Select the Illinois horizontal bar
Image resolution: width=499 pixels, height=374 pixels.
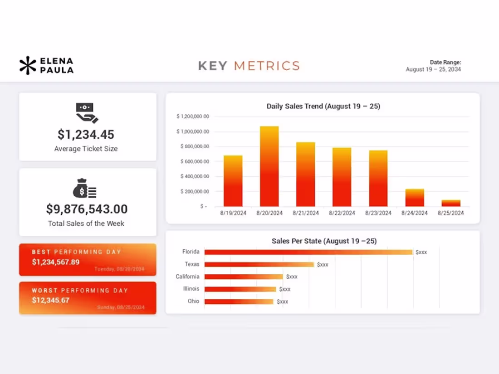point(240,289)
